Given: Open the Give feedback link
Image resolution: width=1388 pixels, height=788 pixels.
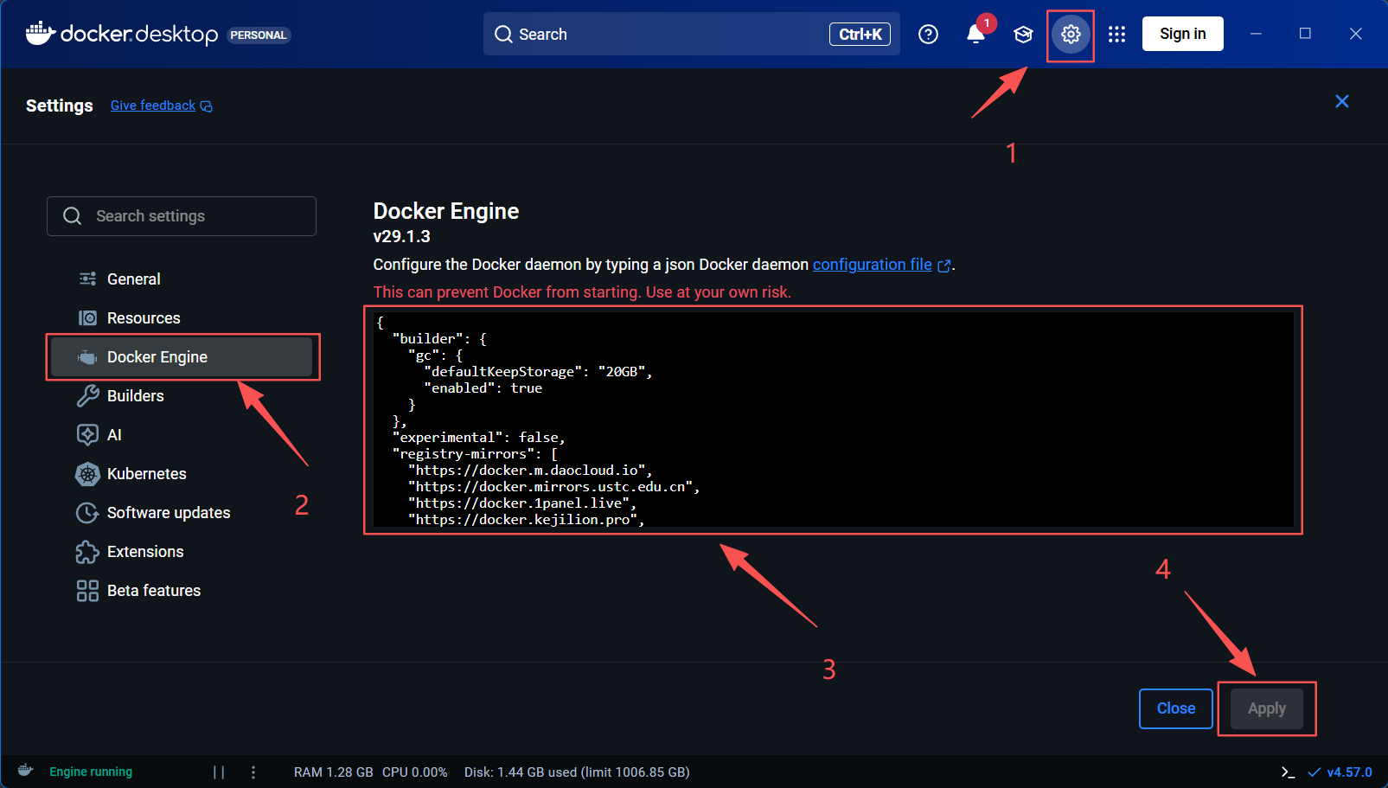Looking at the screenshot, I should tap(153, 106).
